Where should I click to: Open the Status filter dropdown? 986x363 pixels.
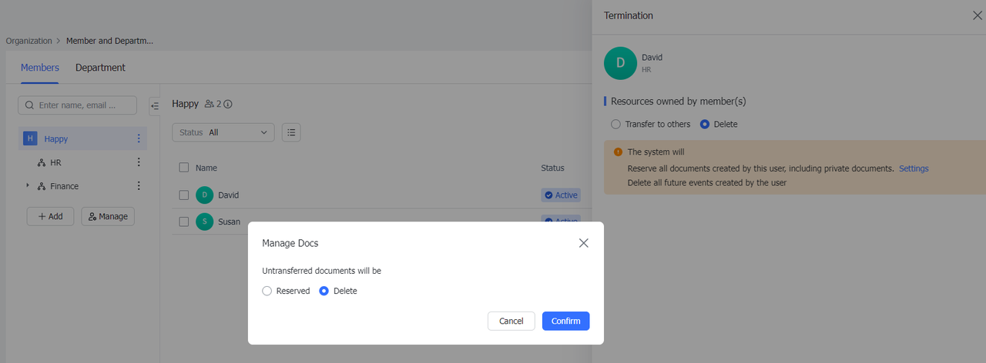pyautogui.click(x=223, y=132)
